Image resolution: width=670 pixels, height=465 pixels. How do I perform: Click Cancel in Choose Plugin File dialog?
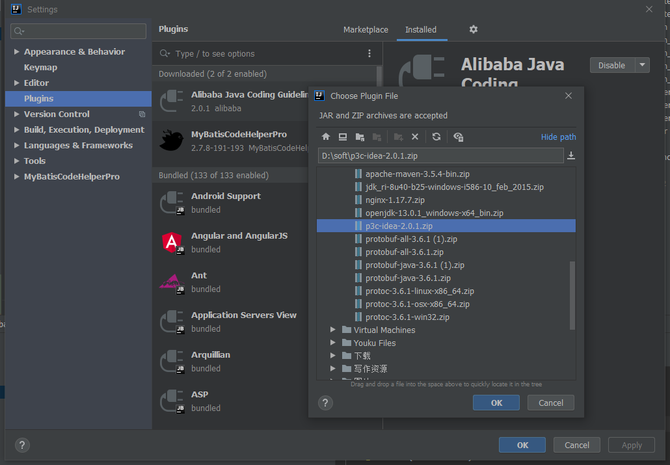550,403
